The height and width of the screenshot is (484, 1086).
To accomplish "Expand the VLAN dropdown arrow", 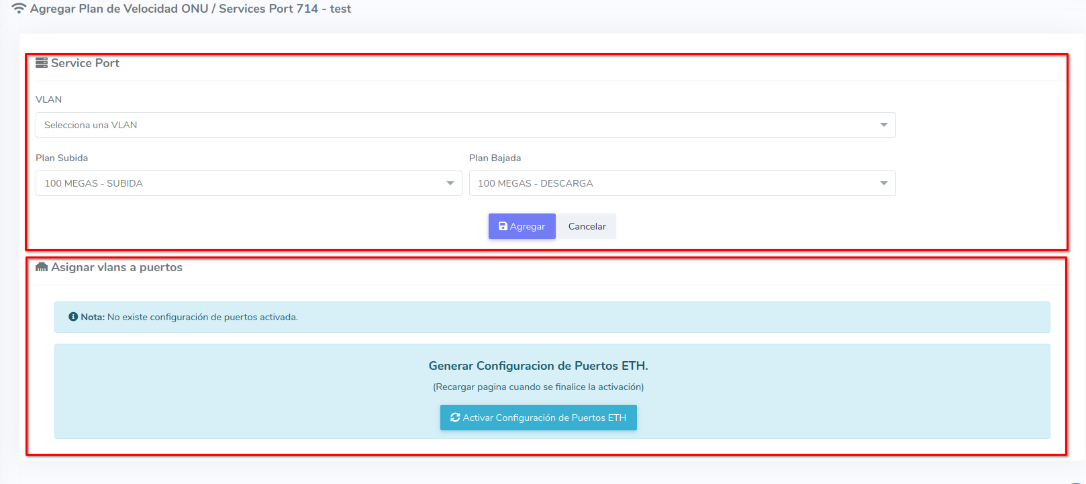I will point(883,125).
